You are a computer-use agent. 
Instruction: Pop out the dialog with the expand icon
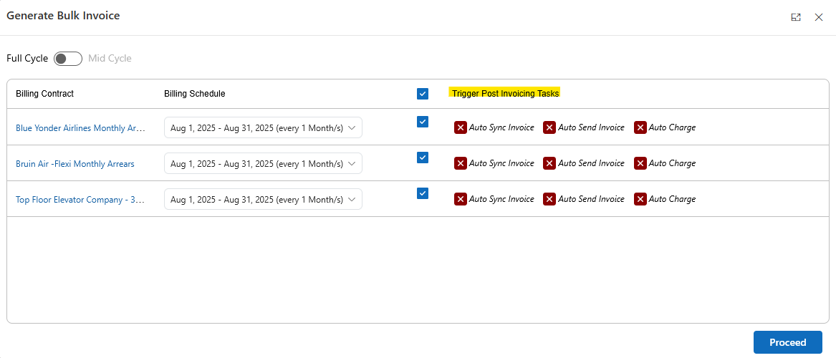click(x=796, y=18)
